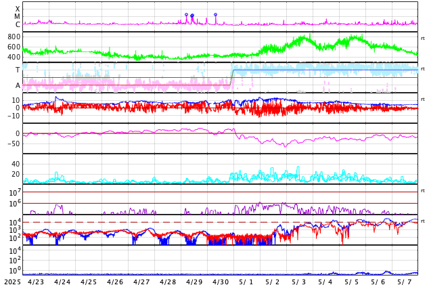Click the 800 tick on green plot
This screenshot has width=429, height=287.
(x=14, y=37)
